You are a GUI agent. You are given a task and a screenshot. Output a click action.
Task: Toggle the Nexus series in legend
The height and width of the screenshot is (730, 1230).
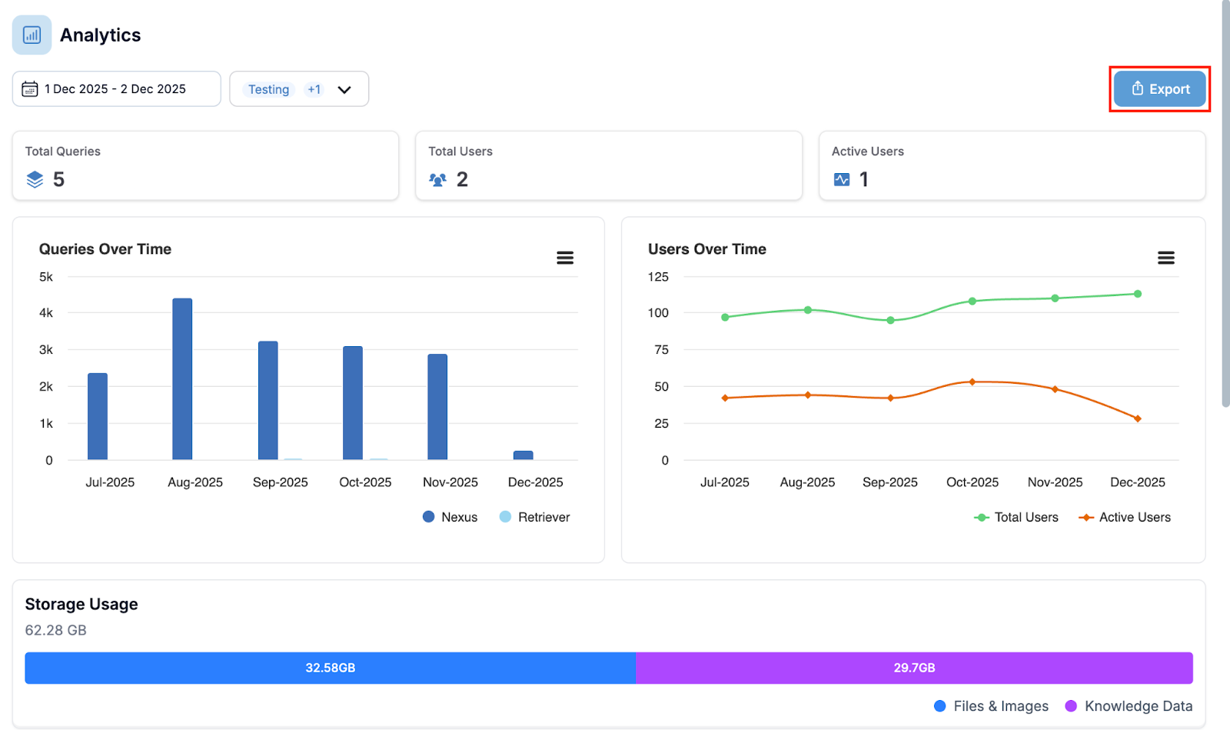pyautogui.click(x=450, y=517)
